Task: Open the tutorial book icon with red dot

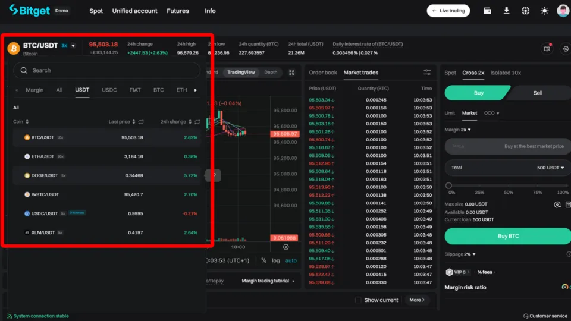Action: [x=547, y=48]
